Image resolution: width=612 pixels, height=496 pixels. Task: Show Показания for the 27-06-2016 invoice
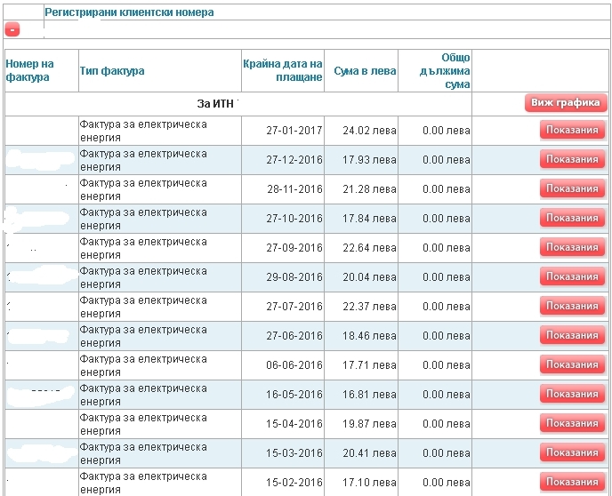[x=572, y=335]
